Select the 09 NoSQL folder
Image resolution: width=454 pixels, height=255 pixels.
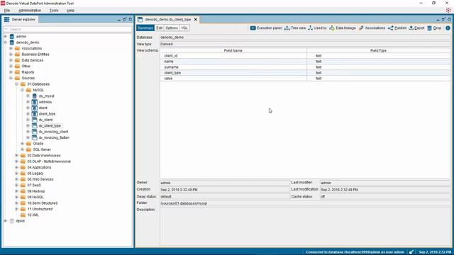35,197
